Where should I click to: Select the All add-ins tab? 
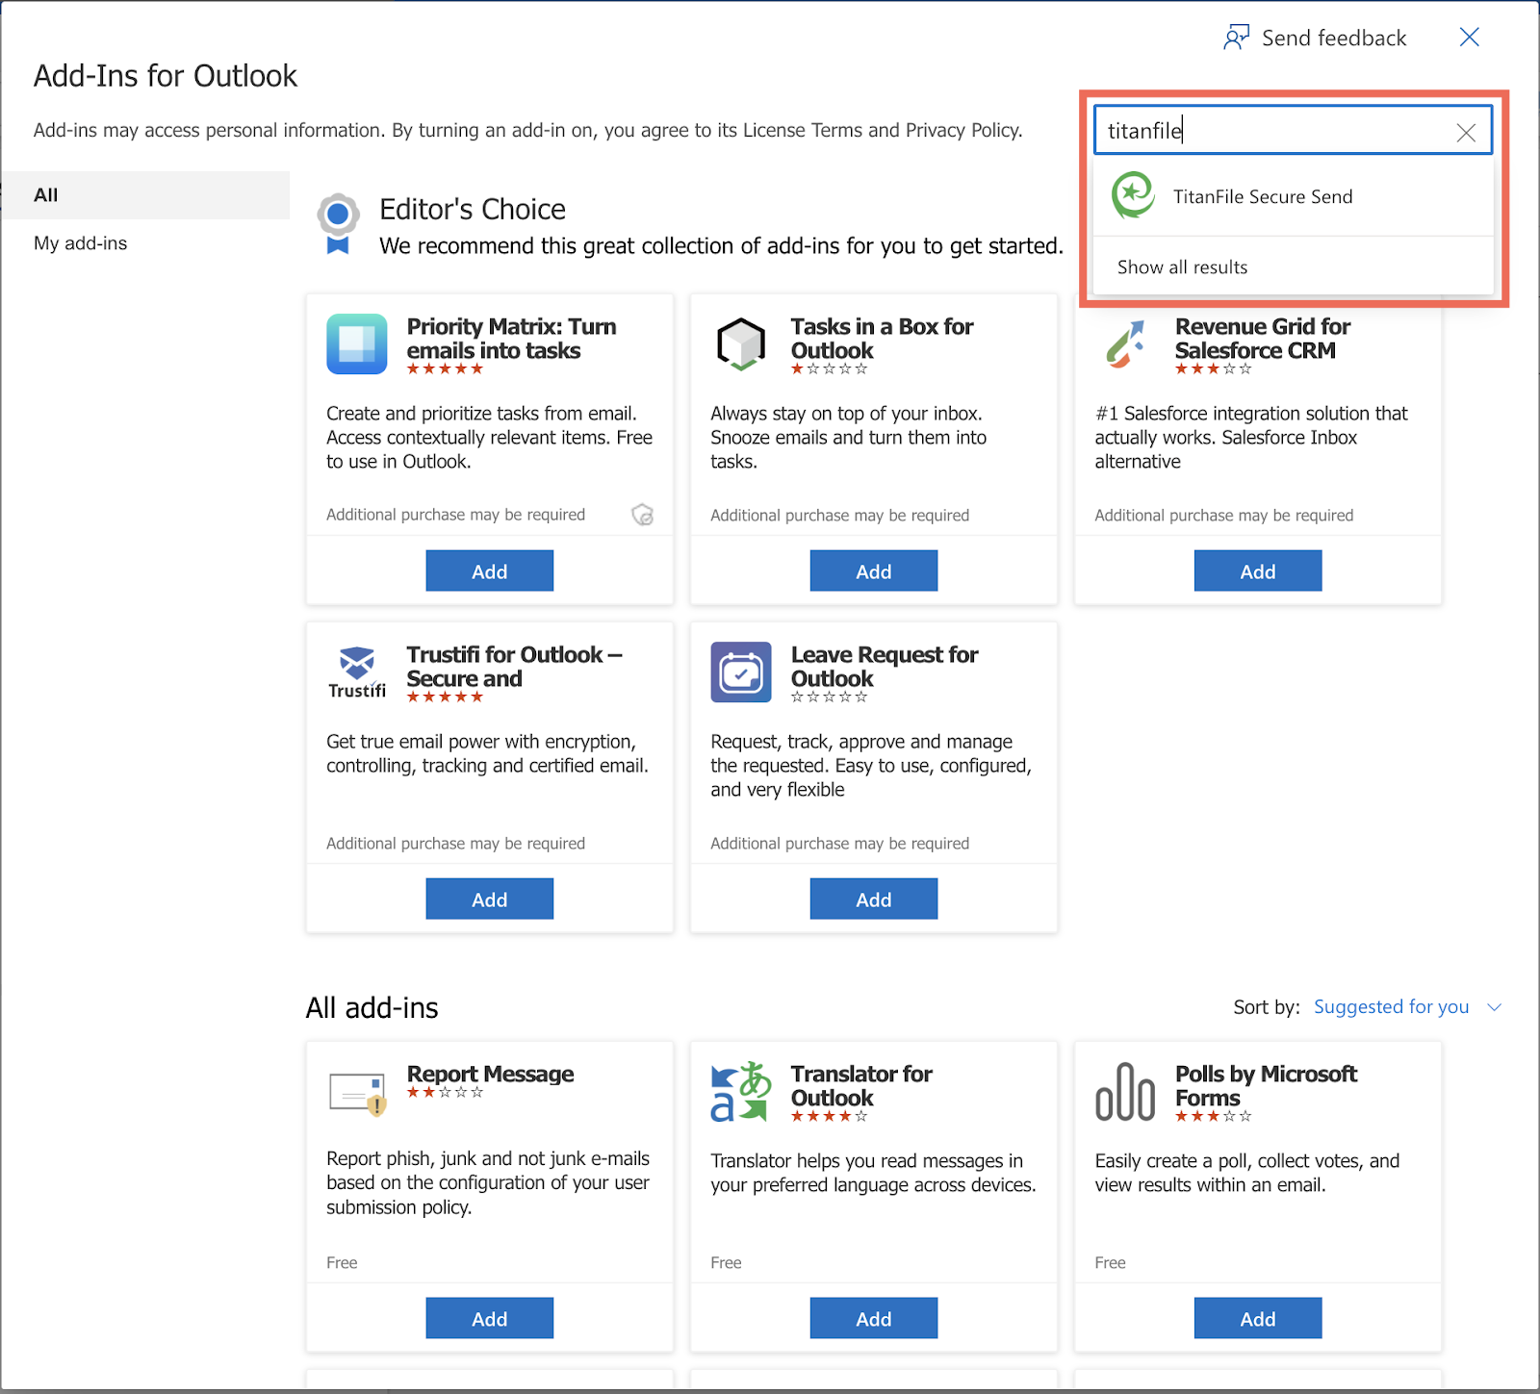(x=45, y=194)
